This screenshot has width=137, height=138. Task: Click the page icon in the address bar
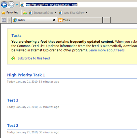pos(22,5)
